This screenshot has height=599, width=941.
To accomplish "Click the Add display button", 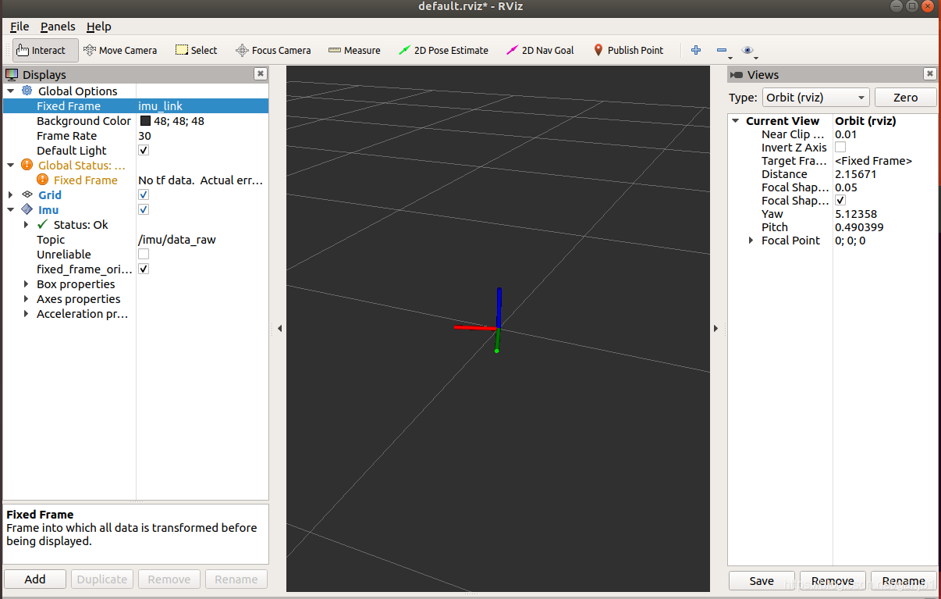I will [x=35, y=579].
